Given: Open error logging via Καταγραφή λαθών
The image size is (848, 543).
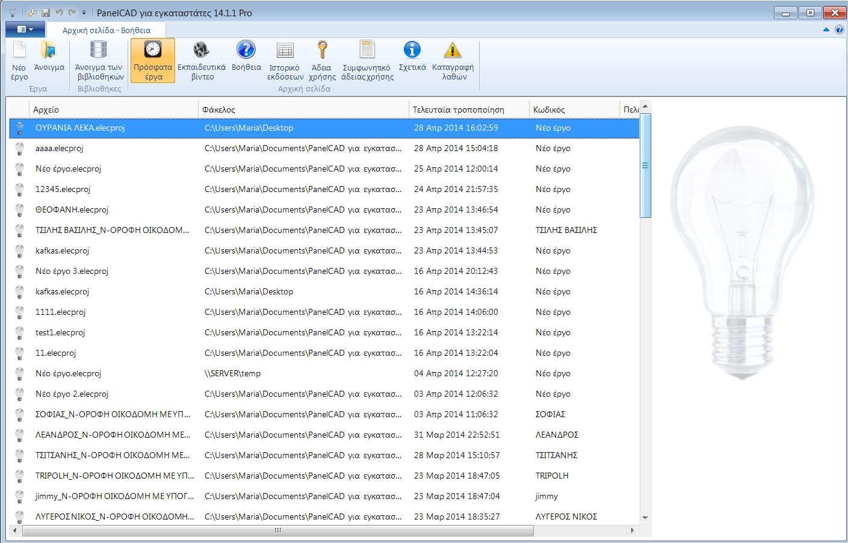Looking at the screenshot, I should [452, 60].
